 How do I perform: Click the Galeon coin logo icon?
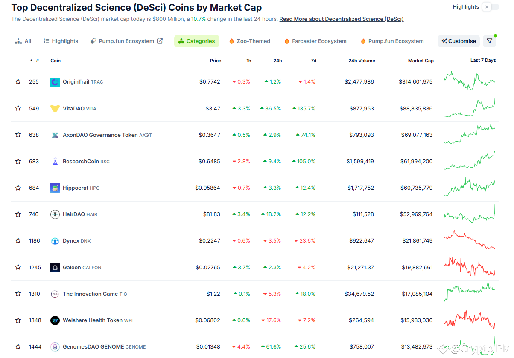click(x=55, y=267)
